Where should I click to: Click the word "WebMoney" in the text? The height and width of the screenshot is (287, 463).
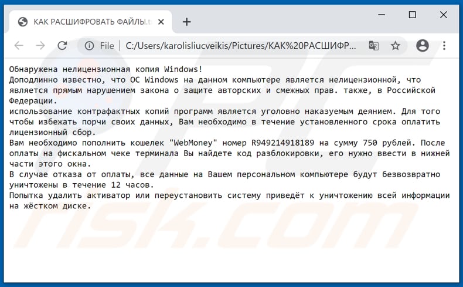[x=193, y=143]
